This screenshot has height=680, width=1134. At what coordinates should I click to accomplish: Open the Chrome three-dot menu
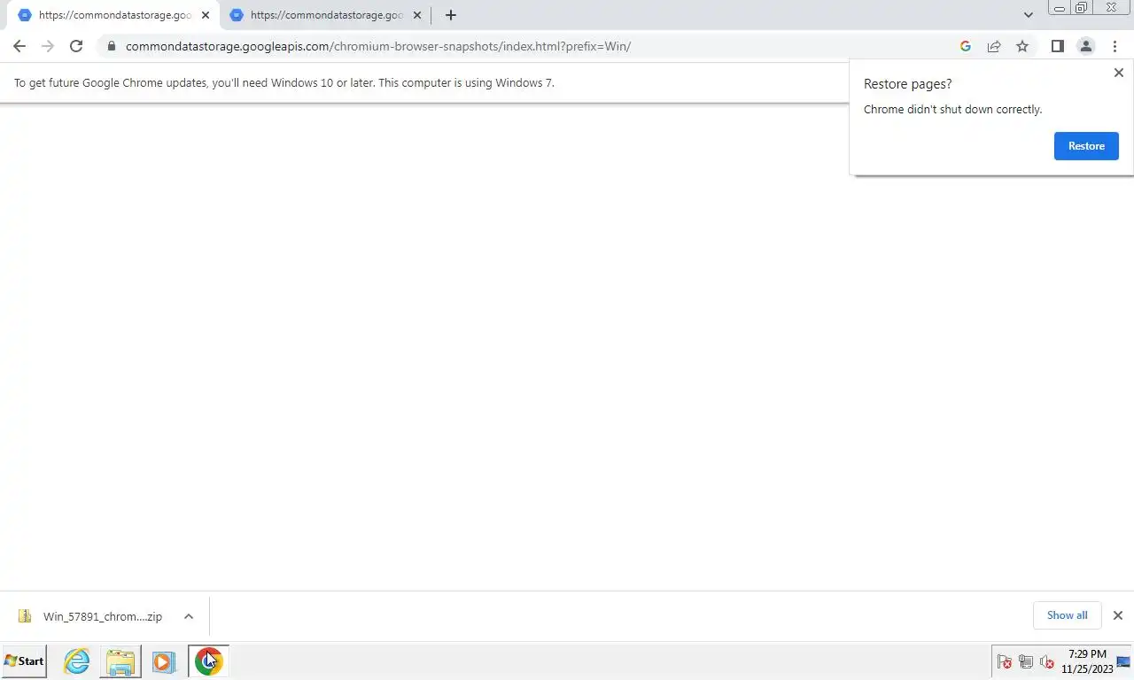click(1115, 46)
